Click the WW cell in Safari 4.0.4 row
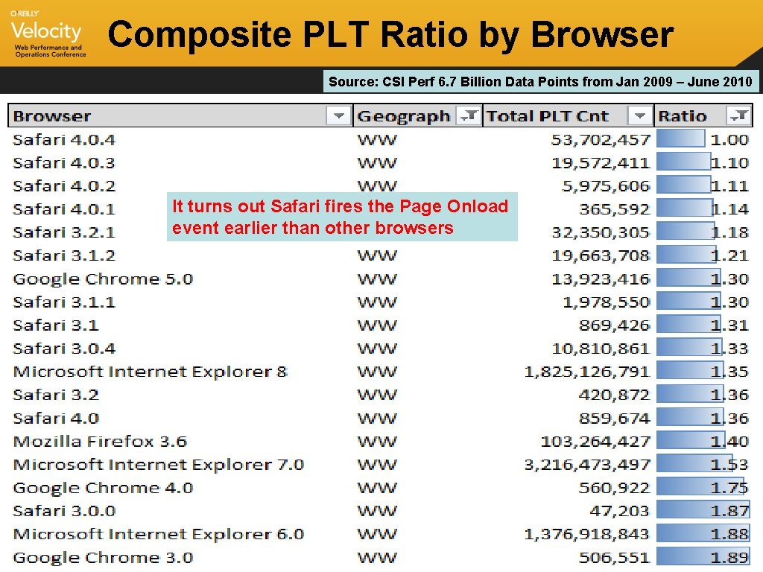Screen dimensions: 763x572 click(x=377, y=141)
